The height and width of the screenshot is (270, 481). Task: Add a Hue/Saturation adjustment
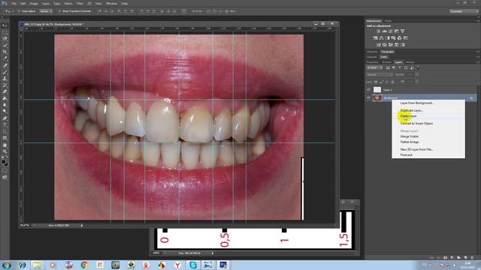pyautogui.click(x=376, y=38)
